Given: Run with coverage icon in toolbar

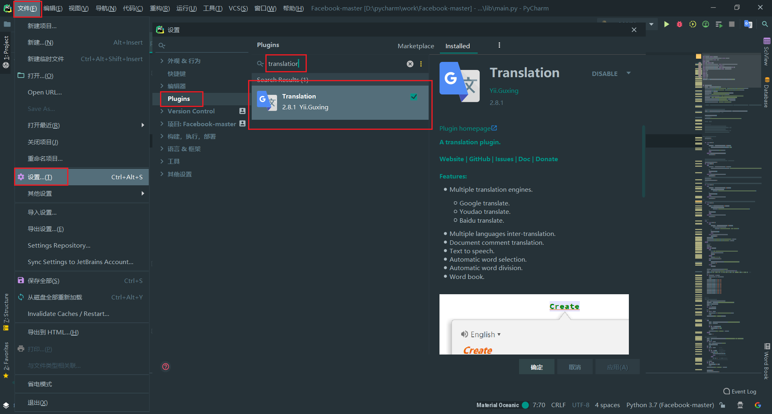Looking at the screenshot, I should 692,25.
